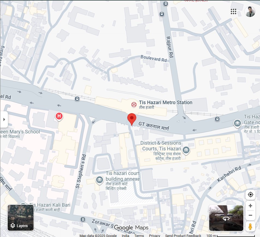Click the red hospital H marker
The width and height of the screenshot is (260, 237).
[x=59, y=116]
